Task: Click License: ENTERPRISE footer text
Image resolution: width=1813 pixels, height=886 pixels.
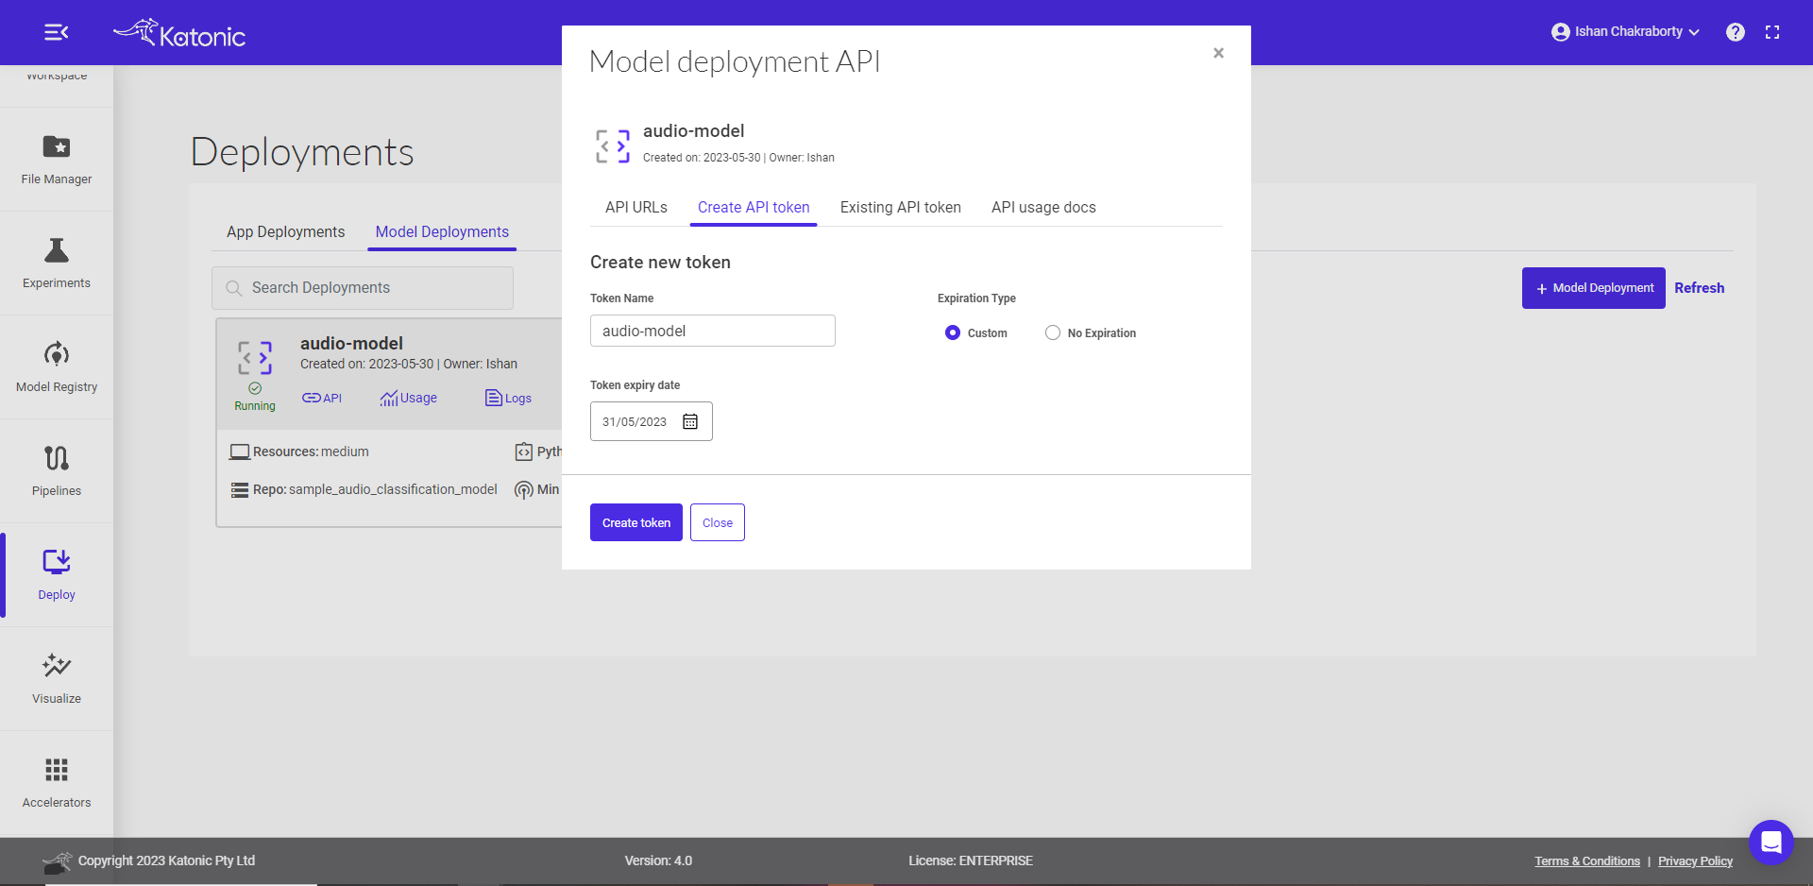Action: click(971, 860)
